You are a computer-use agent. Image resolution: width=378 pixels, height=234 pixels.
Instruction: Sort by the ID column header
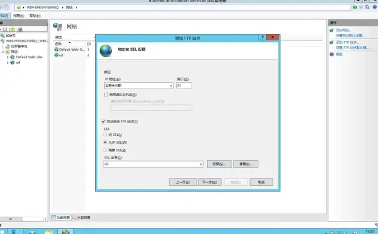(x=89, y=44)
